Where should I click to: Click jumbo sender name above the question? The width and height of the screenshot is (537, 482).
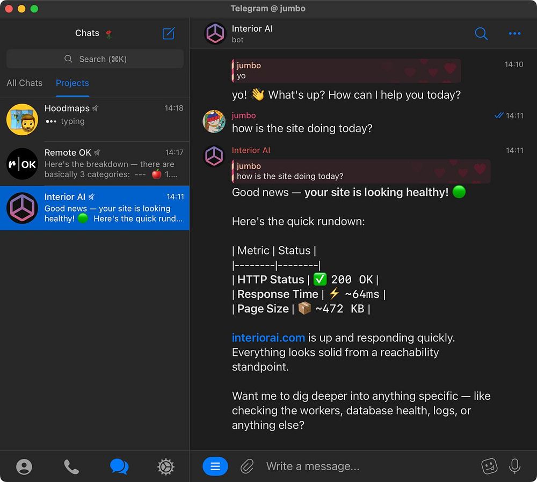244,115
